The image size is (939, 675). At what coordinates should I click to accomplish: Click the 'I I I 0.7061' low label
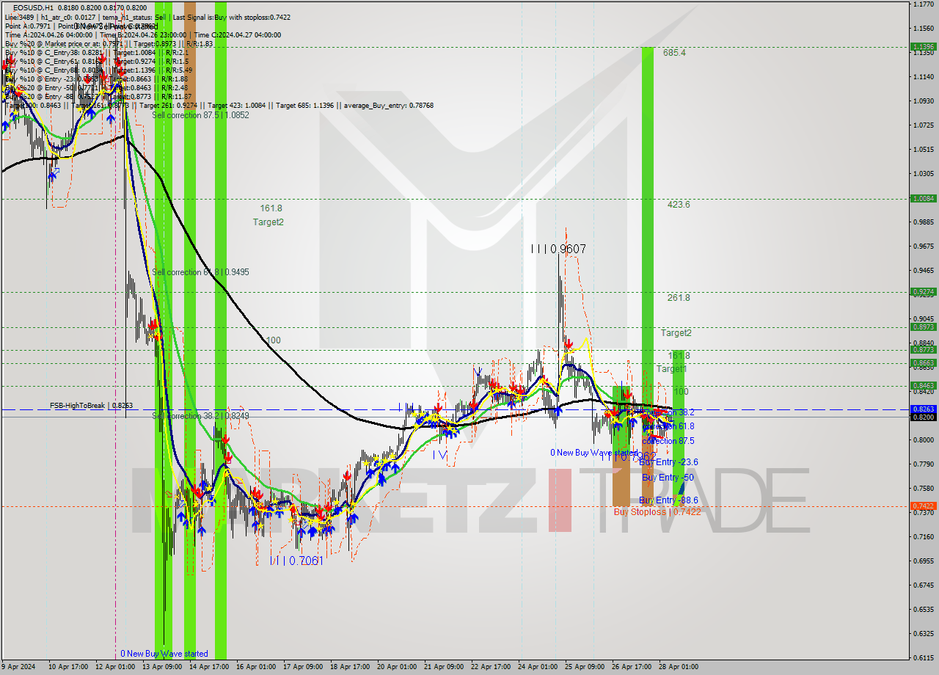click(296, 561)
